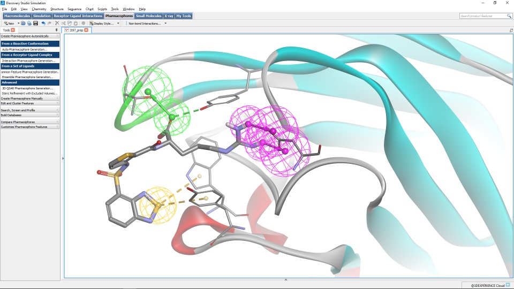Click the Open folder toolbar icon
Image resolution: width=514 pixels, height=289 pixels.
(23, 23)
